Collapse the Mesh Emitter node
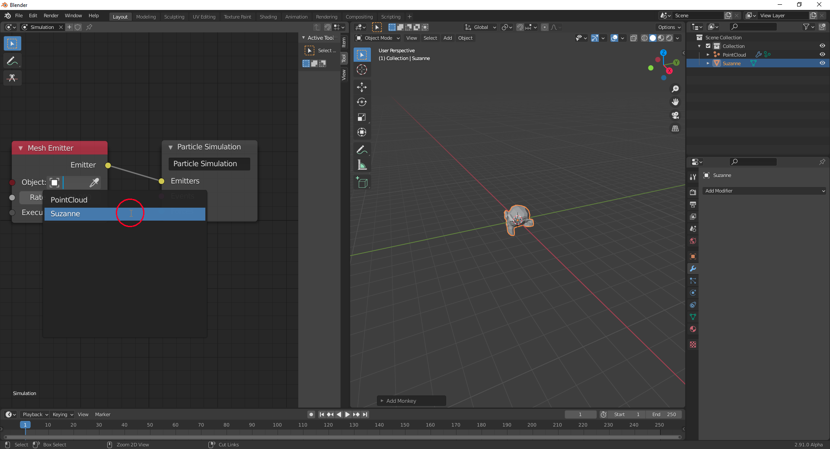The image size is (830, 449). coord(20,148)
